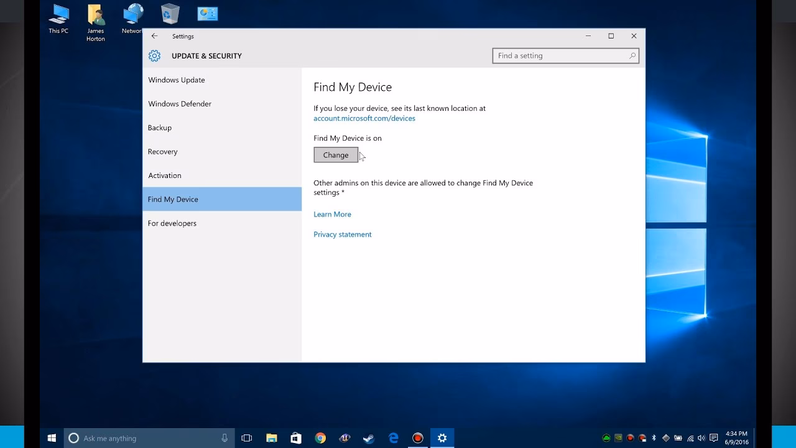Click the Change button under Find My Device
The height and width of the screenshot is (448, 796).
[x=335, y=154]
